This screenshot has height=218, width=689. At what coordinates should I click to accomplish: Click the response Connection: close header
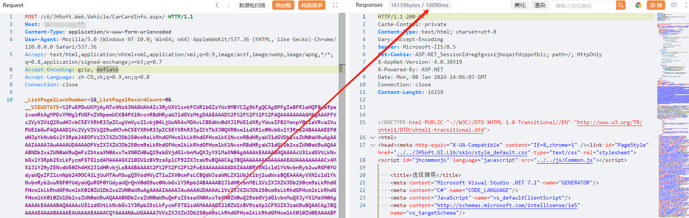tap(404, 85)
